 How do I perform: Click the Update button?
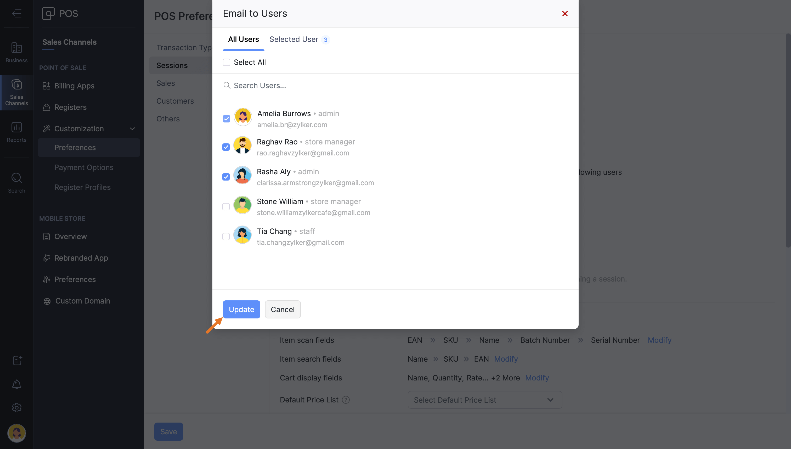tap(241, 309)
